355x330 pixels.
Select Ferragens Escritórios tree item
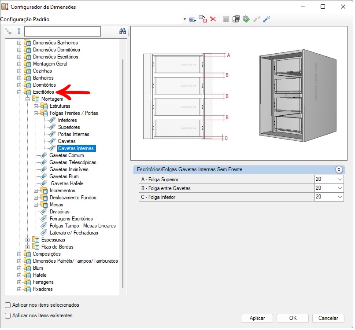(71, 219)
